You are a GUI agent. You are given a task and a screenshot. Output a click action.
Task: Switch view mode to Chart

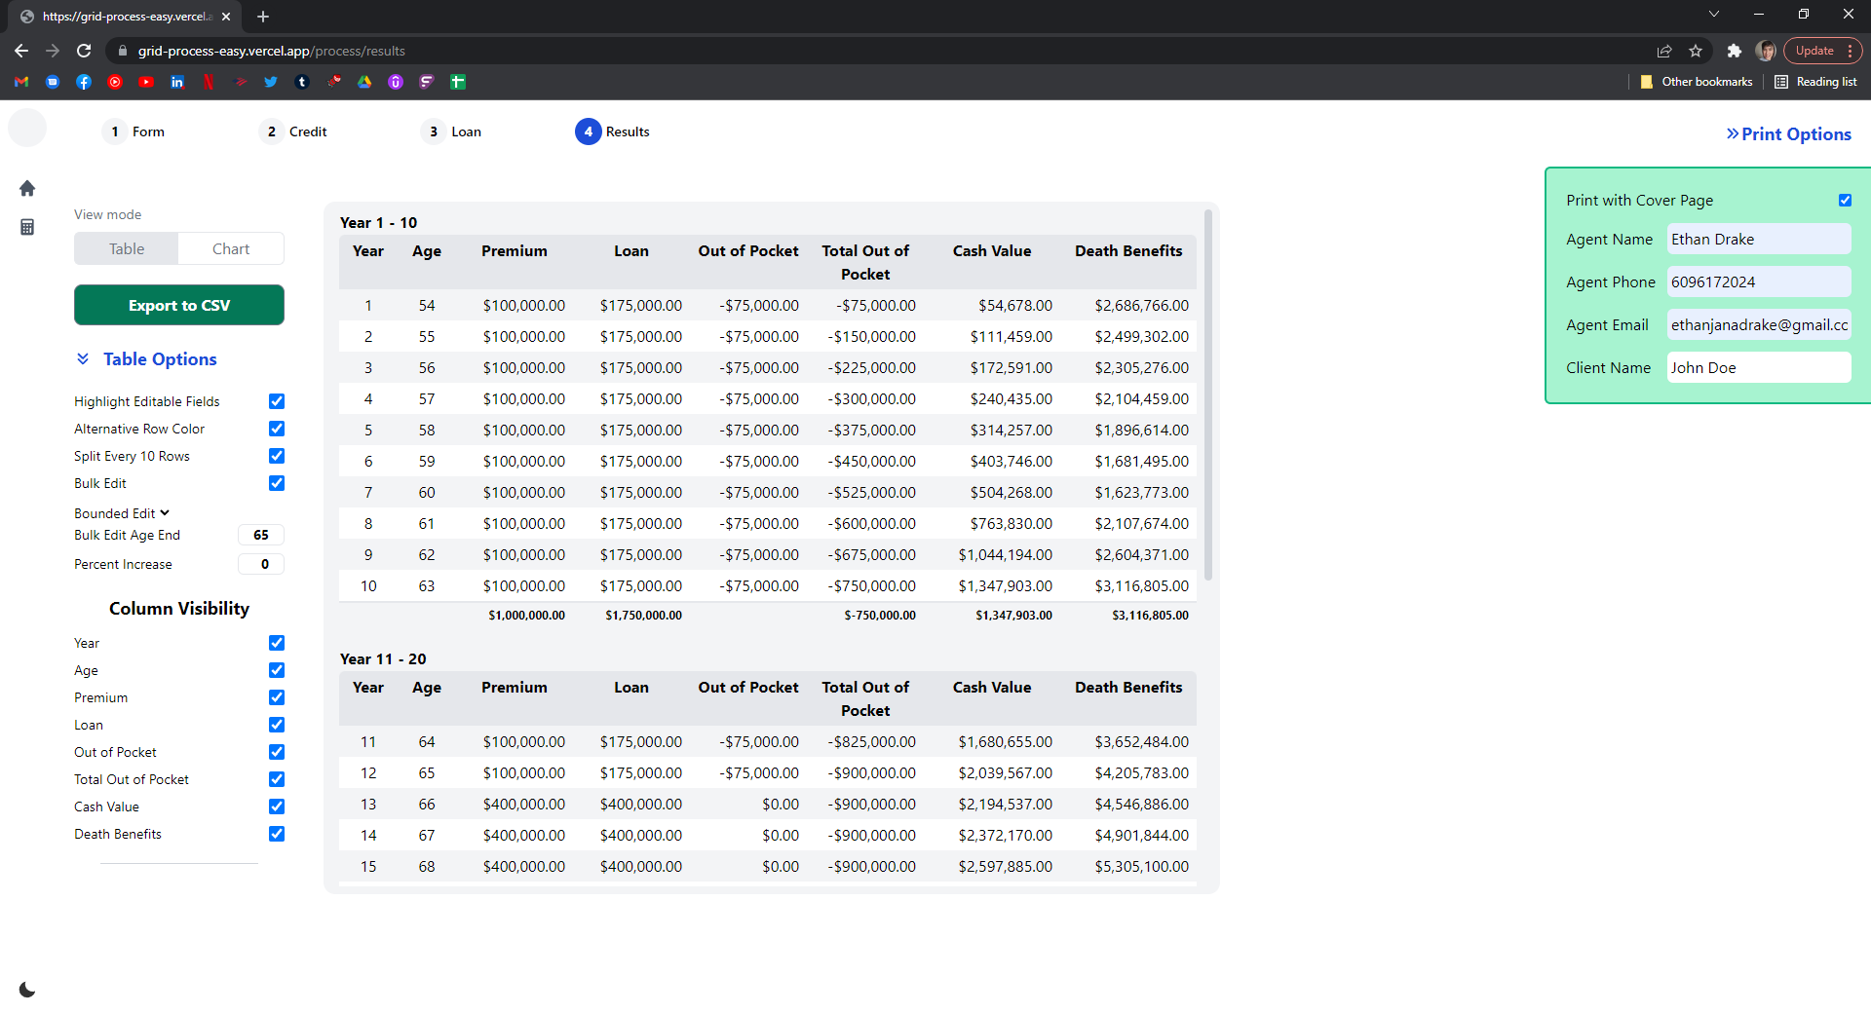point(231,249)
